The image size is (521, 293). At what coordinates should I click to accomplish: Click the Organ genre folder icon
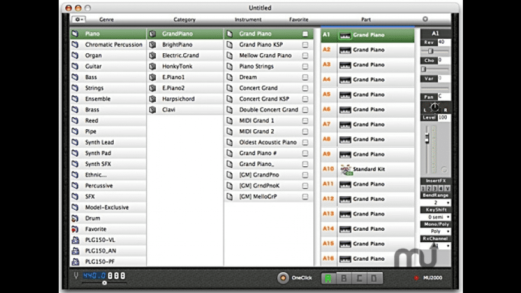75,56
